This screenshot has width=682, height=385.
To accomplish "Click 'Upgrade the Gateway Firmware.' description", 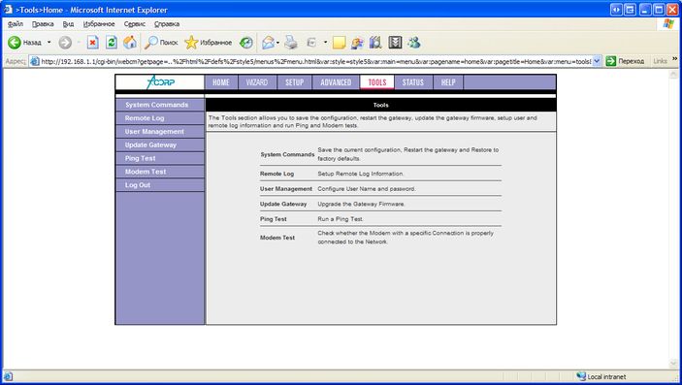I will pyautogui.click(x=361, y=204).
